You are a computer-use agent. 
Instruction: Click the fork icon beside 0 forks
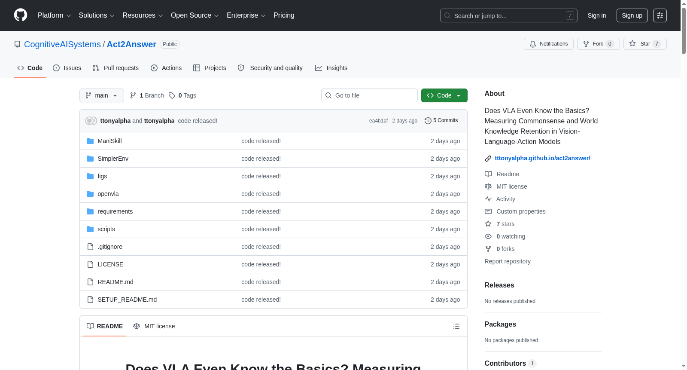point(488,249)
